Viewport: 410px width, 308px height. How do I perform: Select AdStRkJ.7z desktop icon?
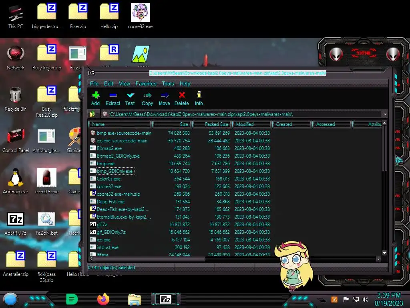(16, 223)
